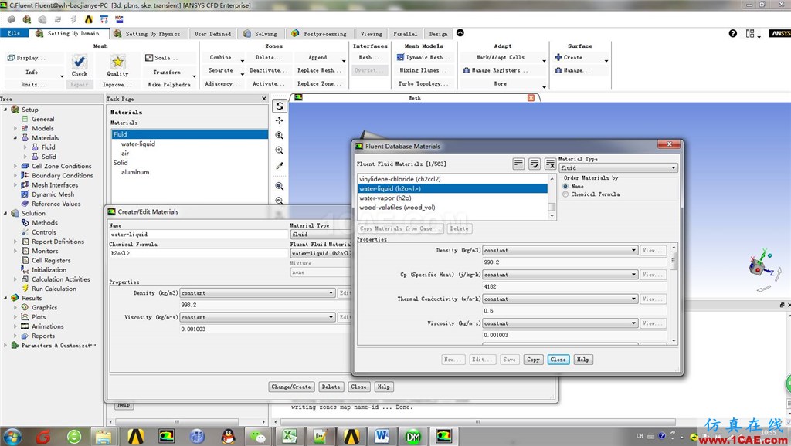This screenshot has width=791, height=446.
Task: Click the database Properties vertical scrollbar
Action: [x=673, y=293]
